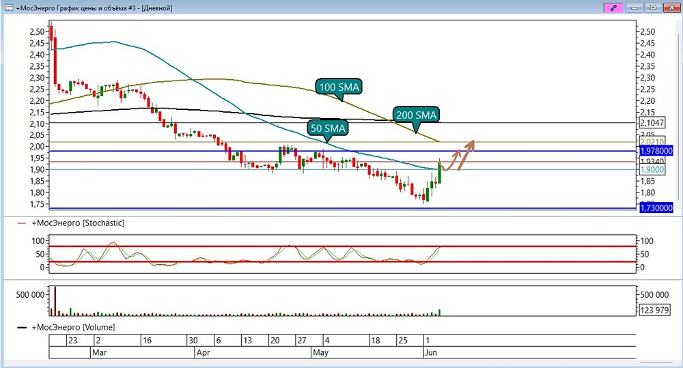The width and height of the screenshot is (683, 368).
Task: Click the 2,1047 price label on right axis
Action: 652,123
